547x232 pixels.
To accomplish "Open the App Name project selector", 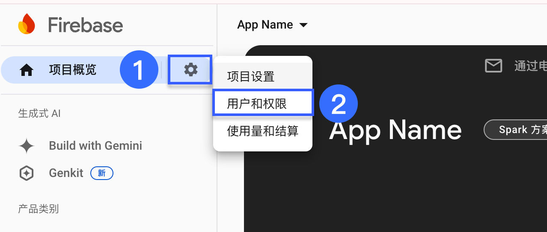I will point(273,25).
